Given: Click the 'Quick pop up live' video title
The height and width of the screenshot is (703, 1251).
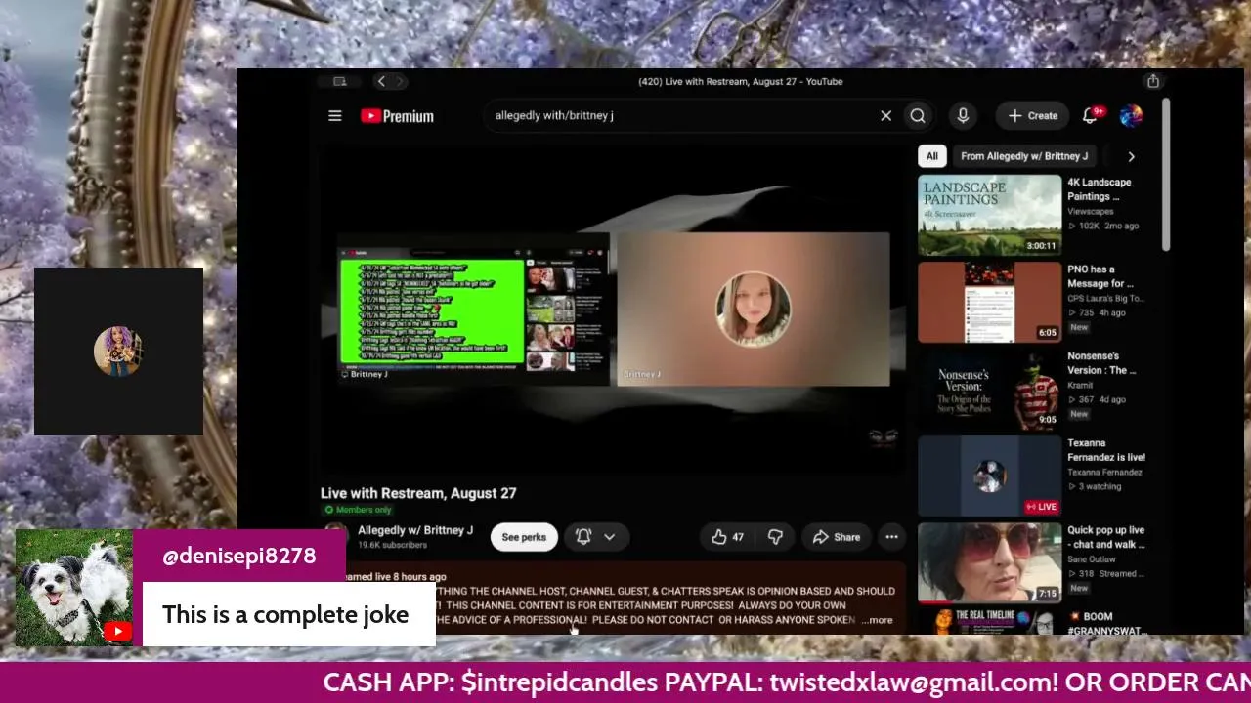Looking at the screenshot, I should (1106, 537).
